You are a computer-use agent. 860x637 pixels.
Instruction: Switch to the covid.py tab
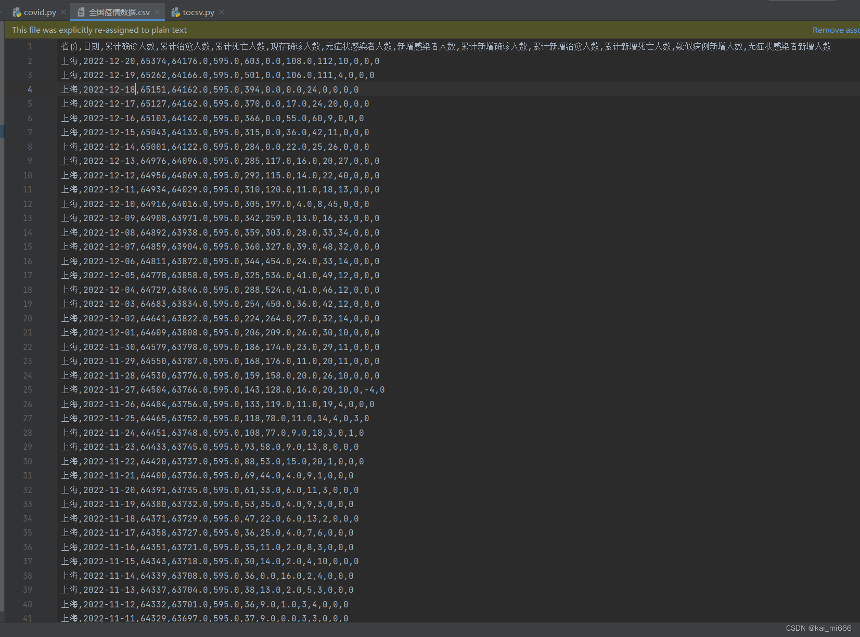click(x=40, y=12)
